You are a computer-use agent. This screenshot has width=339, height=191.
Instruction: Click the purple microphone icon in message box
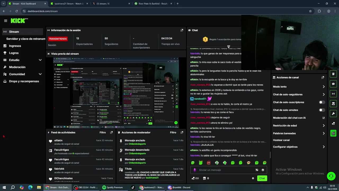(195, 170)
